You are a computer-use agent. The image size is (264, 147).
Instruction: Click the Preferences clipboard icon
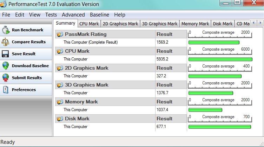click(6, 90)
